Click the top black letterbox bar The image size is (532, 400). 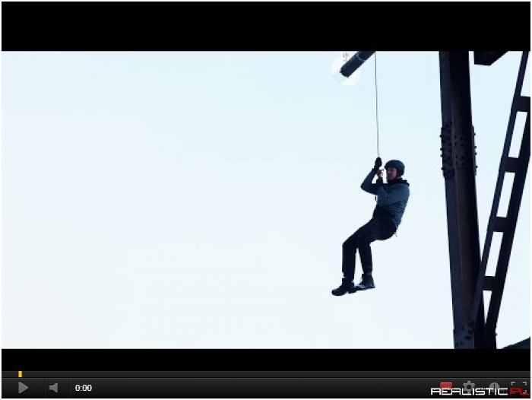pyautogui.click(x=266, y=27)
